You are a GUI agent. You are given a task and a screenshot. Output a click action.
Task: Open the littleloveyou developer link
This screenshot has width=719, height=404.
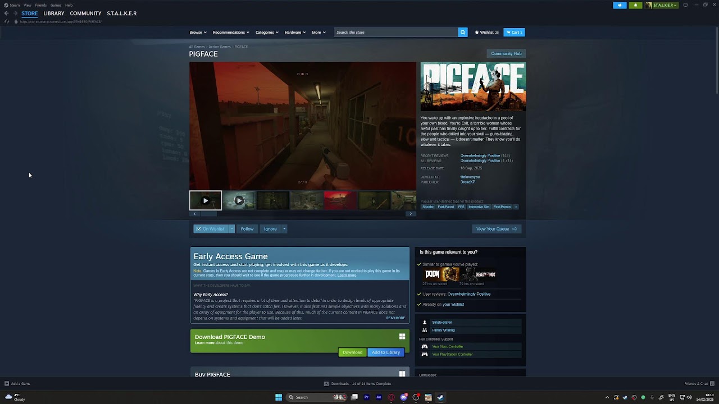tap(470, 177)
